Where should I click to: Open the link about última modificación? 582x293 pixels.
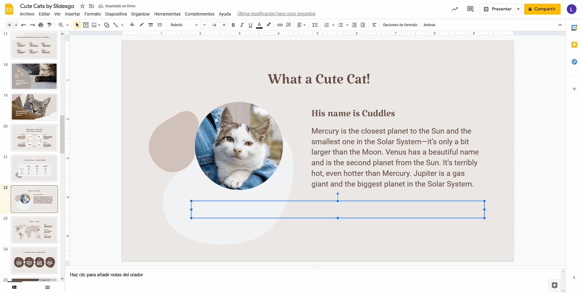[276, 14]
